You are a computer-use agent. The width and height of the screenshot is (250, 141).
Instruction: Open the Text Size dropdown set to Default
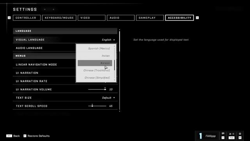pos(109,98)
